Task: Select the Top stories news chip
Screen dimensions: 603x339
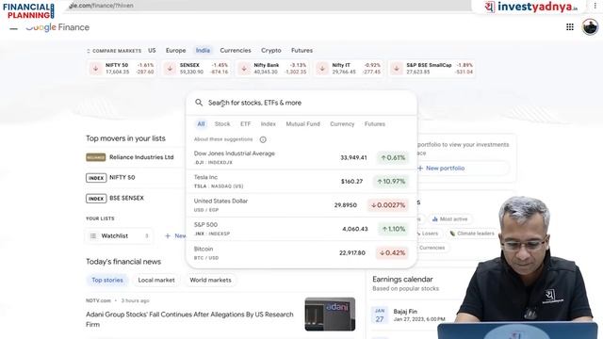Action: [x=107, y=280]
